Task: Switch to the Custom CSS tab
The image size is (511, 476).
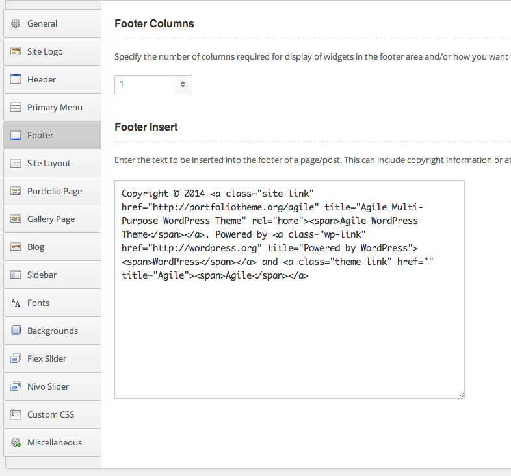Action: pos(52,414)
